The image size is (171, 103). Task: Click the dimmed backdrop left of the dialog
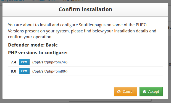point(1,53)
